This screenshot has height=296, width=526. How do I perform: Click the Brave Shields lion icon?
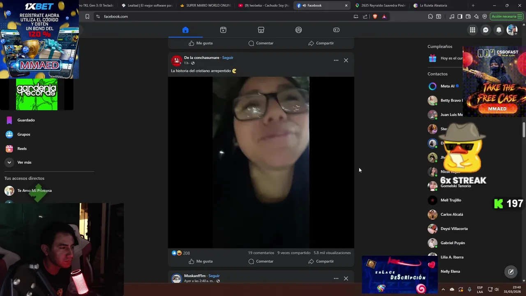tap(375, 16)
